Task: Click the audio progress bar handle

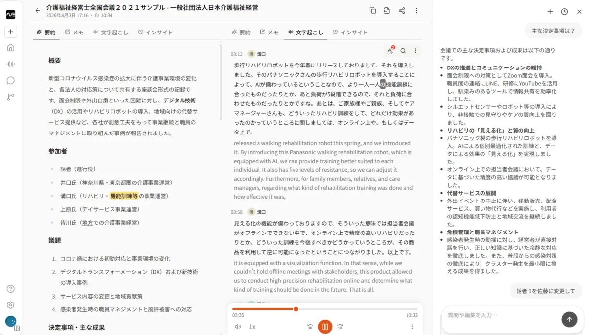Action: coord(296,309)
